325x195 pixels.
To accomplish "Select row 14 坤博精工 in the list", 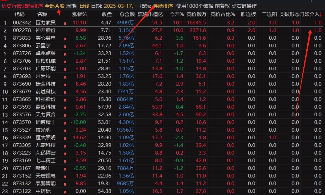I will point(46,122).
